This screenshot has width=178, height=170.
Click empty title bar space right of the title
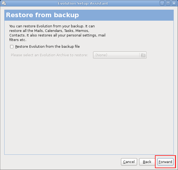[134, 3]
